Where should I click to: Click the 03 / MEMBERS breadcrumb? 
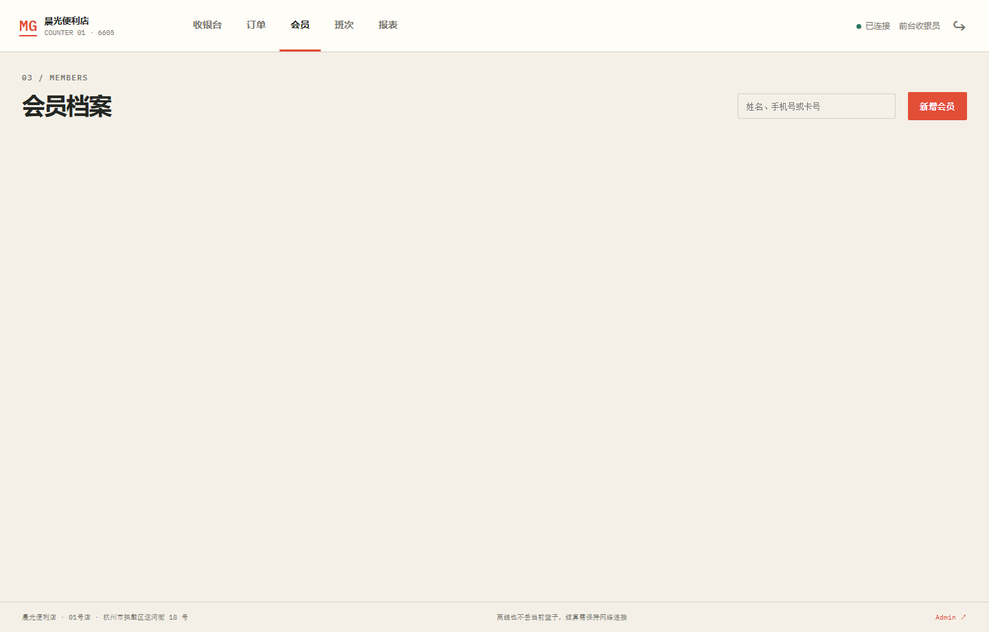(55, 78)
